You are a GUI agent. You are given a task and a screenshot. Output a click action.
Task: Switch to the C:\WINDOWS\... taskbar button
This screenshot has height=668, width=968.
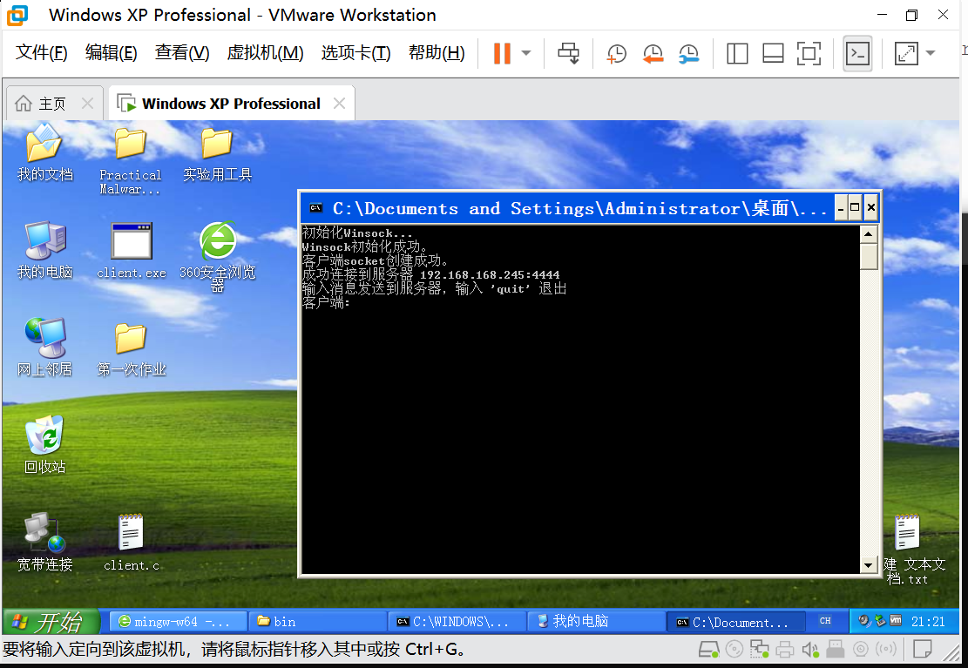point(457,622)
